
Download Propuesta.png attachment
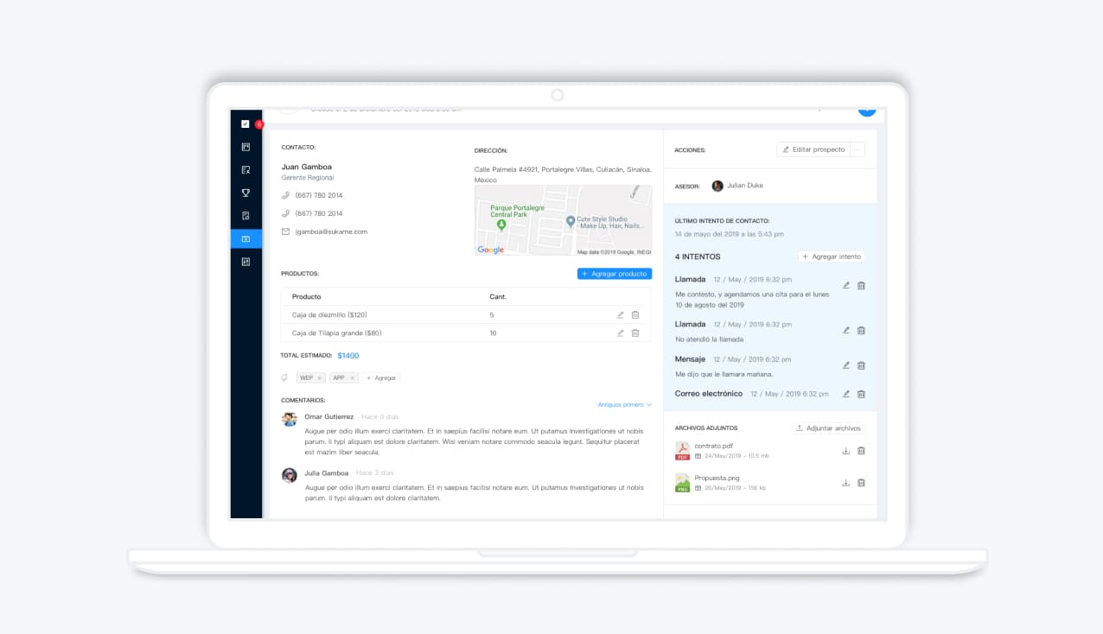point(846,483)
